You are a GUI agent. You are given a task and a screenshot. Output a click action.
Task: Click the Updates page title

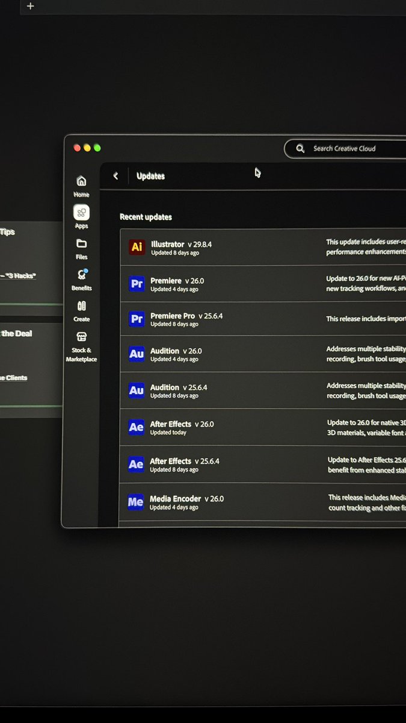click(150, 176)
